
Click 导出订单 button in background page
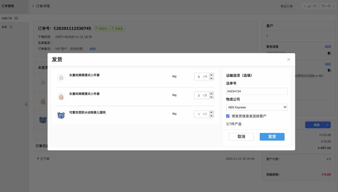(x=286, y=6)
